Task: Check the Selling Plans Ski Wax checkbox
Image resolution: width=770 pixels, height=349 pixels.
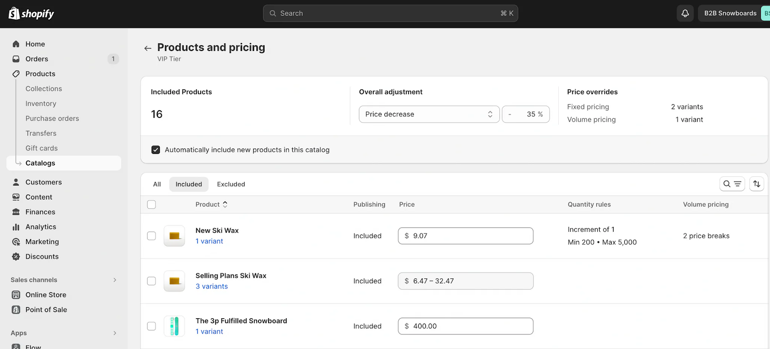Action: tap(152, 281)
